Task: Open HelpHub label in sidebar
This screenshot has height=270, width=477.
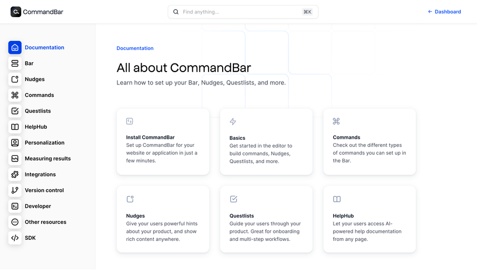Action: [x=36, y=126]
